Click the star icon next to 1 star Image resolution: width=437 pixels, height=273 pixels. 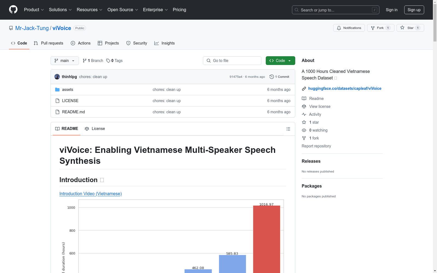pos(304,122)
